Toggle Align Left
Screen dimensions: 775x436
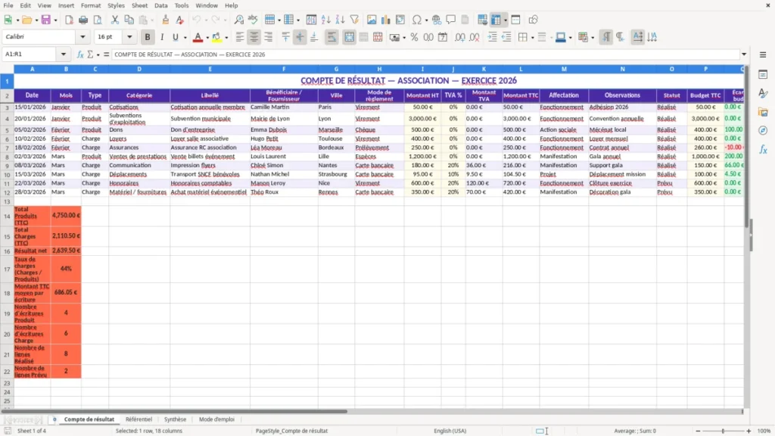pyautogui.click(x=240, y=37)
